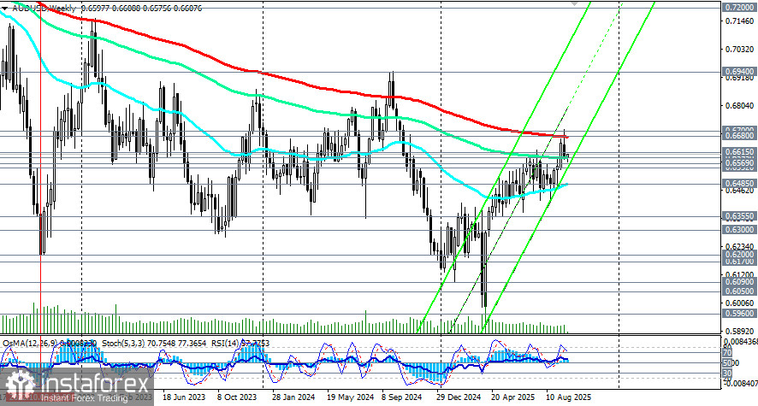Image resolution: width=758 pixels, height=406 pixels.
Task: Click the 0.72000 price level label
Action: 739,8
